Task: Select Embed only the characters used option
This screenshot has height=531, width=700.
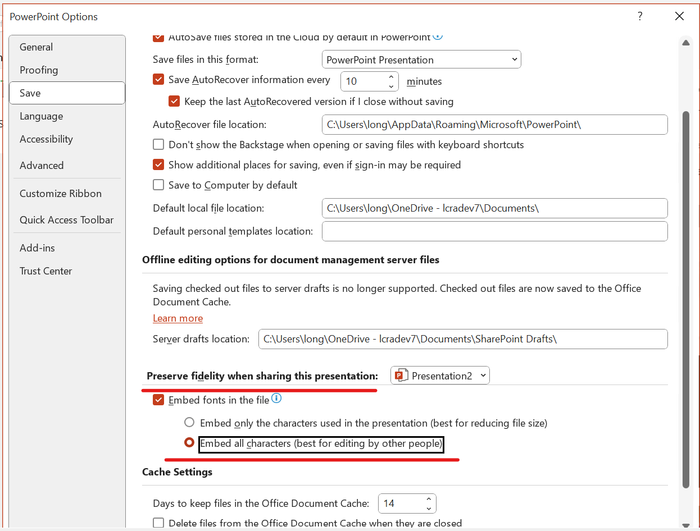Action: tap(189, 423)
